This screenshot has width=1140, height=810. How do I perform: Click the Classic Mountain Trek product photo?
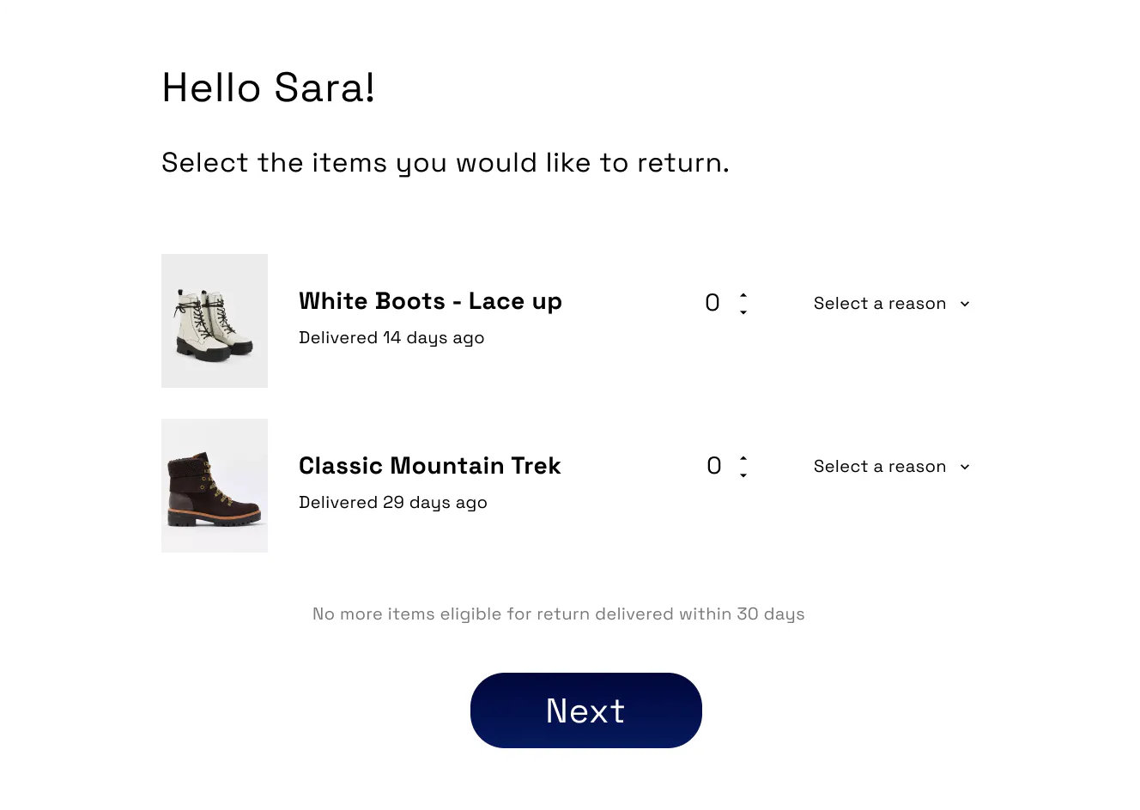[x=215, y=485]
